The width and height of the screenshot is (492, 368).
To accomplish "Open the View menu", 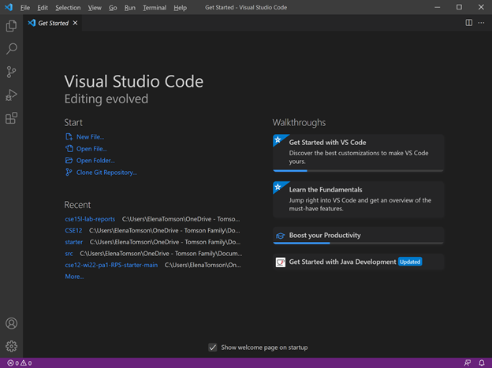I will click(95, 8).
